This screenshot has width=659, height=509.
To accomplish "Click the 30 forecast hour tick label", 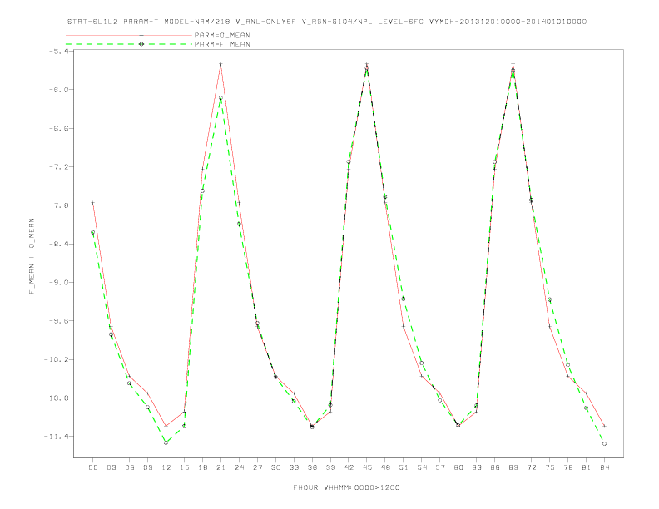I will click(275, 467).
